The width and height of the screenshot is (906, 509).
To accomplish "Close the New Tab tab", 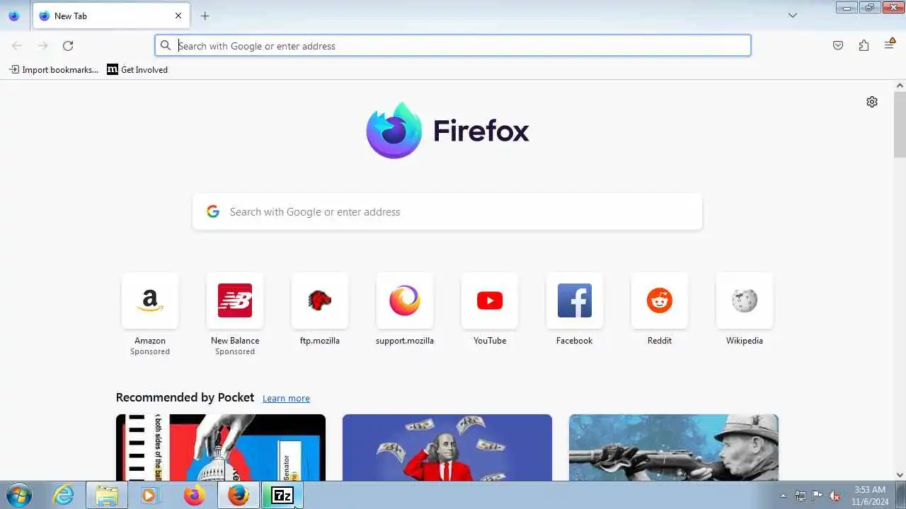I will click(178, 16).
